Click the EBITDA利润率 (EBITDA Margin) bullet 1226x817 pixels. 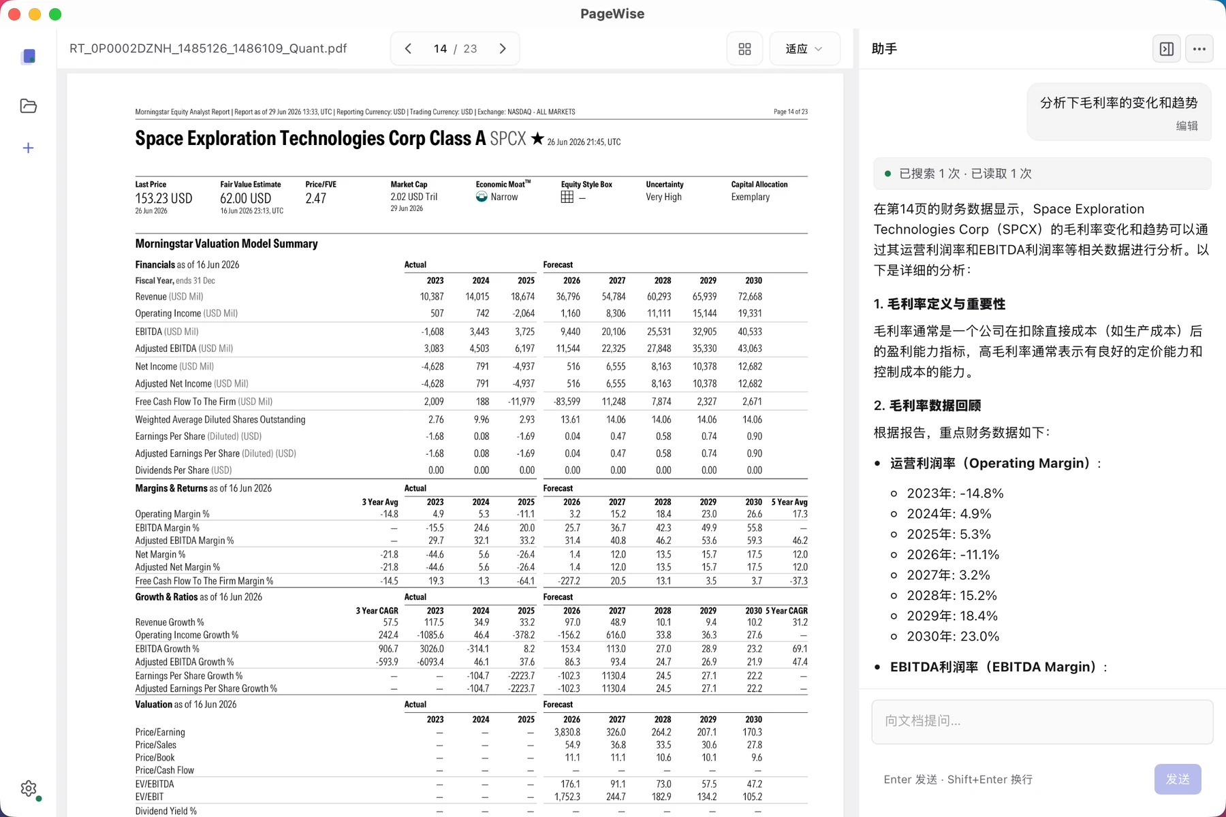[x=999, y=667]
